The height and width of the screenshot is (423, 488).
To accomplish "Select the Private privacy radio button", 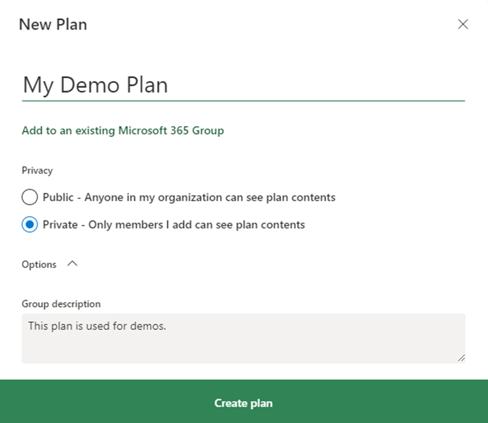I will click(30, 224).
